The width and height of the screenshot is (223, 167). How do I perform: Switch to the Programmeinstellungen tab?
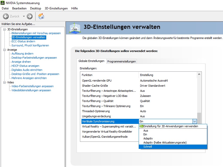pos(121,61)
